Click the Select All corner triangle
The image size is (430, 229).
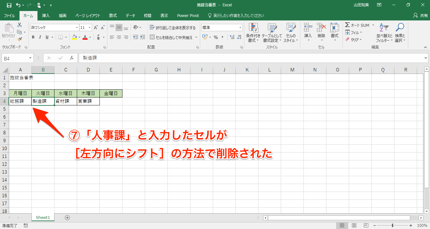click(x=5, y=70)
